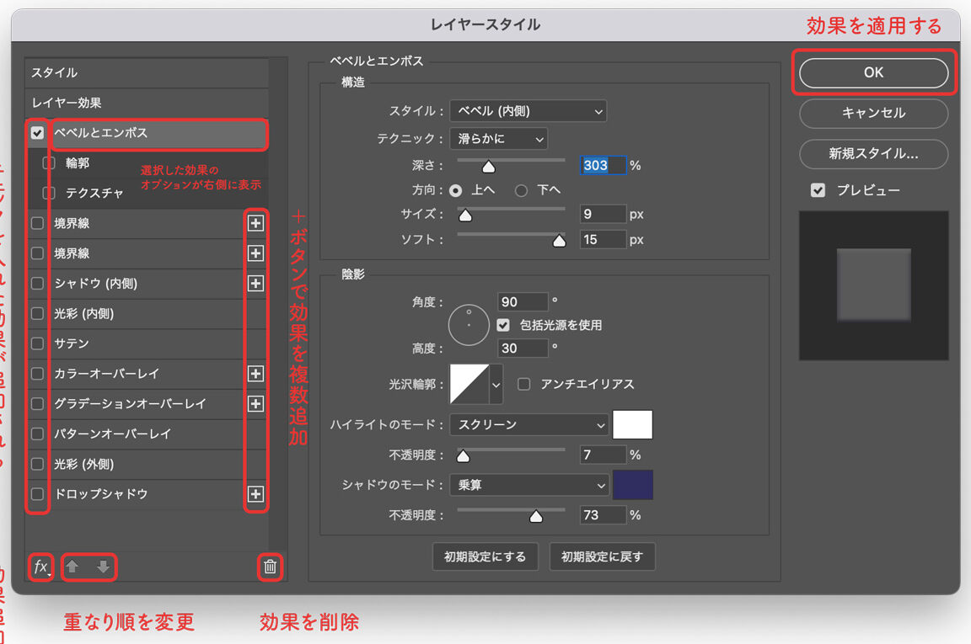Delete the effect with the trash icon
The height and width of the screenshot is (644, 971).
[270, 567]
